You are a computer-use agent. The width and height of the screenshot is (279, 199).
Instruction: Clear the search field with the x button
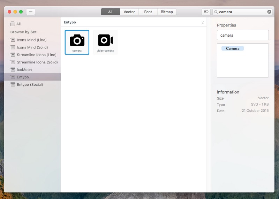[x=269, y=12]
